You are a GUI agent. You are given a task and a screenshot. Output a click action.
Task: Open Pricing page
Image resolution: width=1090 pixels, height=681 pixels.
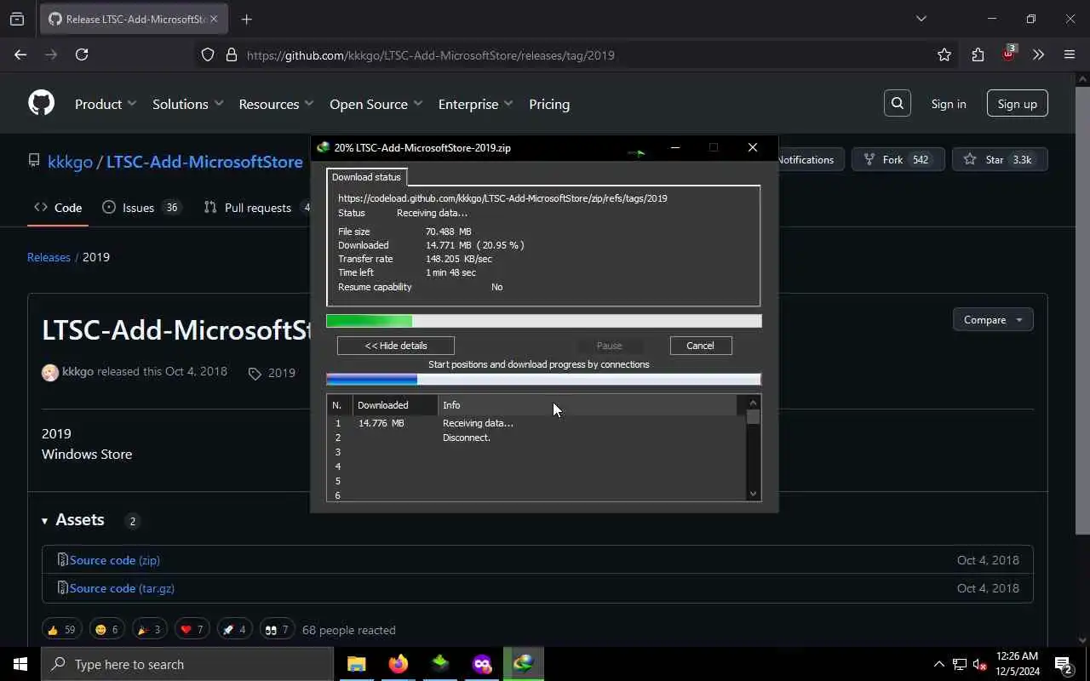[549, 104]
